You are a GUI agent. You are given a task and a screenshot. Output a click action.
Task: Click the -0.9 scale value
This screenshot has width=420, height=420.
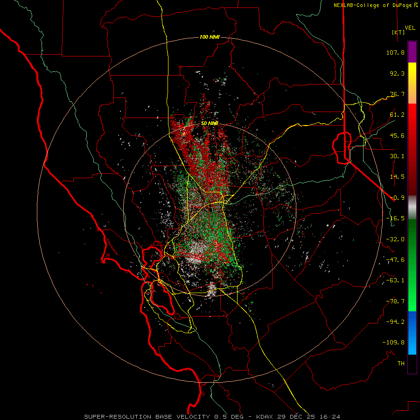[x=397, y=198]
